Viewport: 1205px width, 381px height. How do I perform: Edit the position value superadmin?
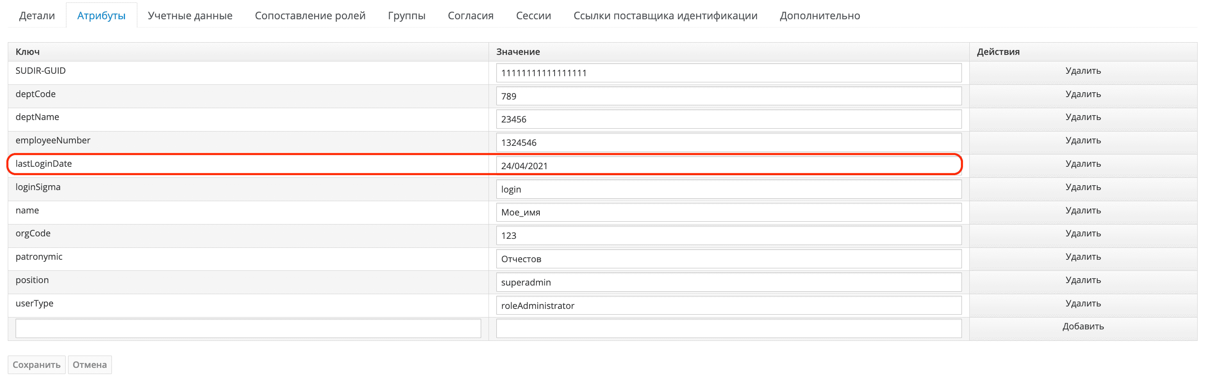[728, 282]
